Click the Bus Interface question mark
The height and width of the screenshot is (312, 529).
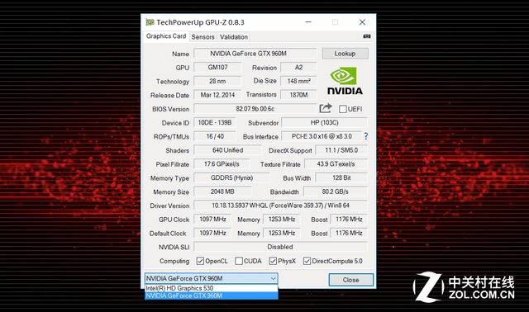(366, 136)
